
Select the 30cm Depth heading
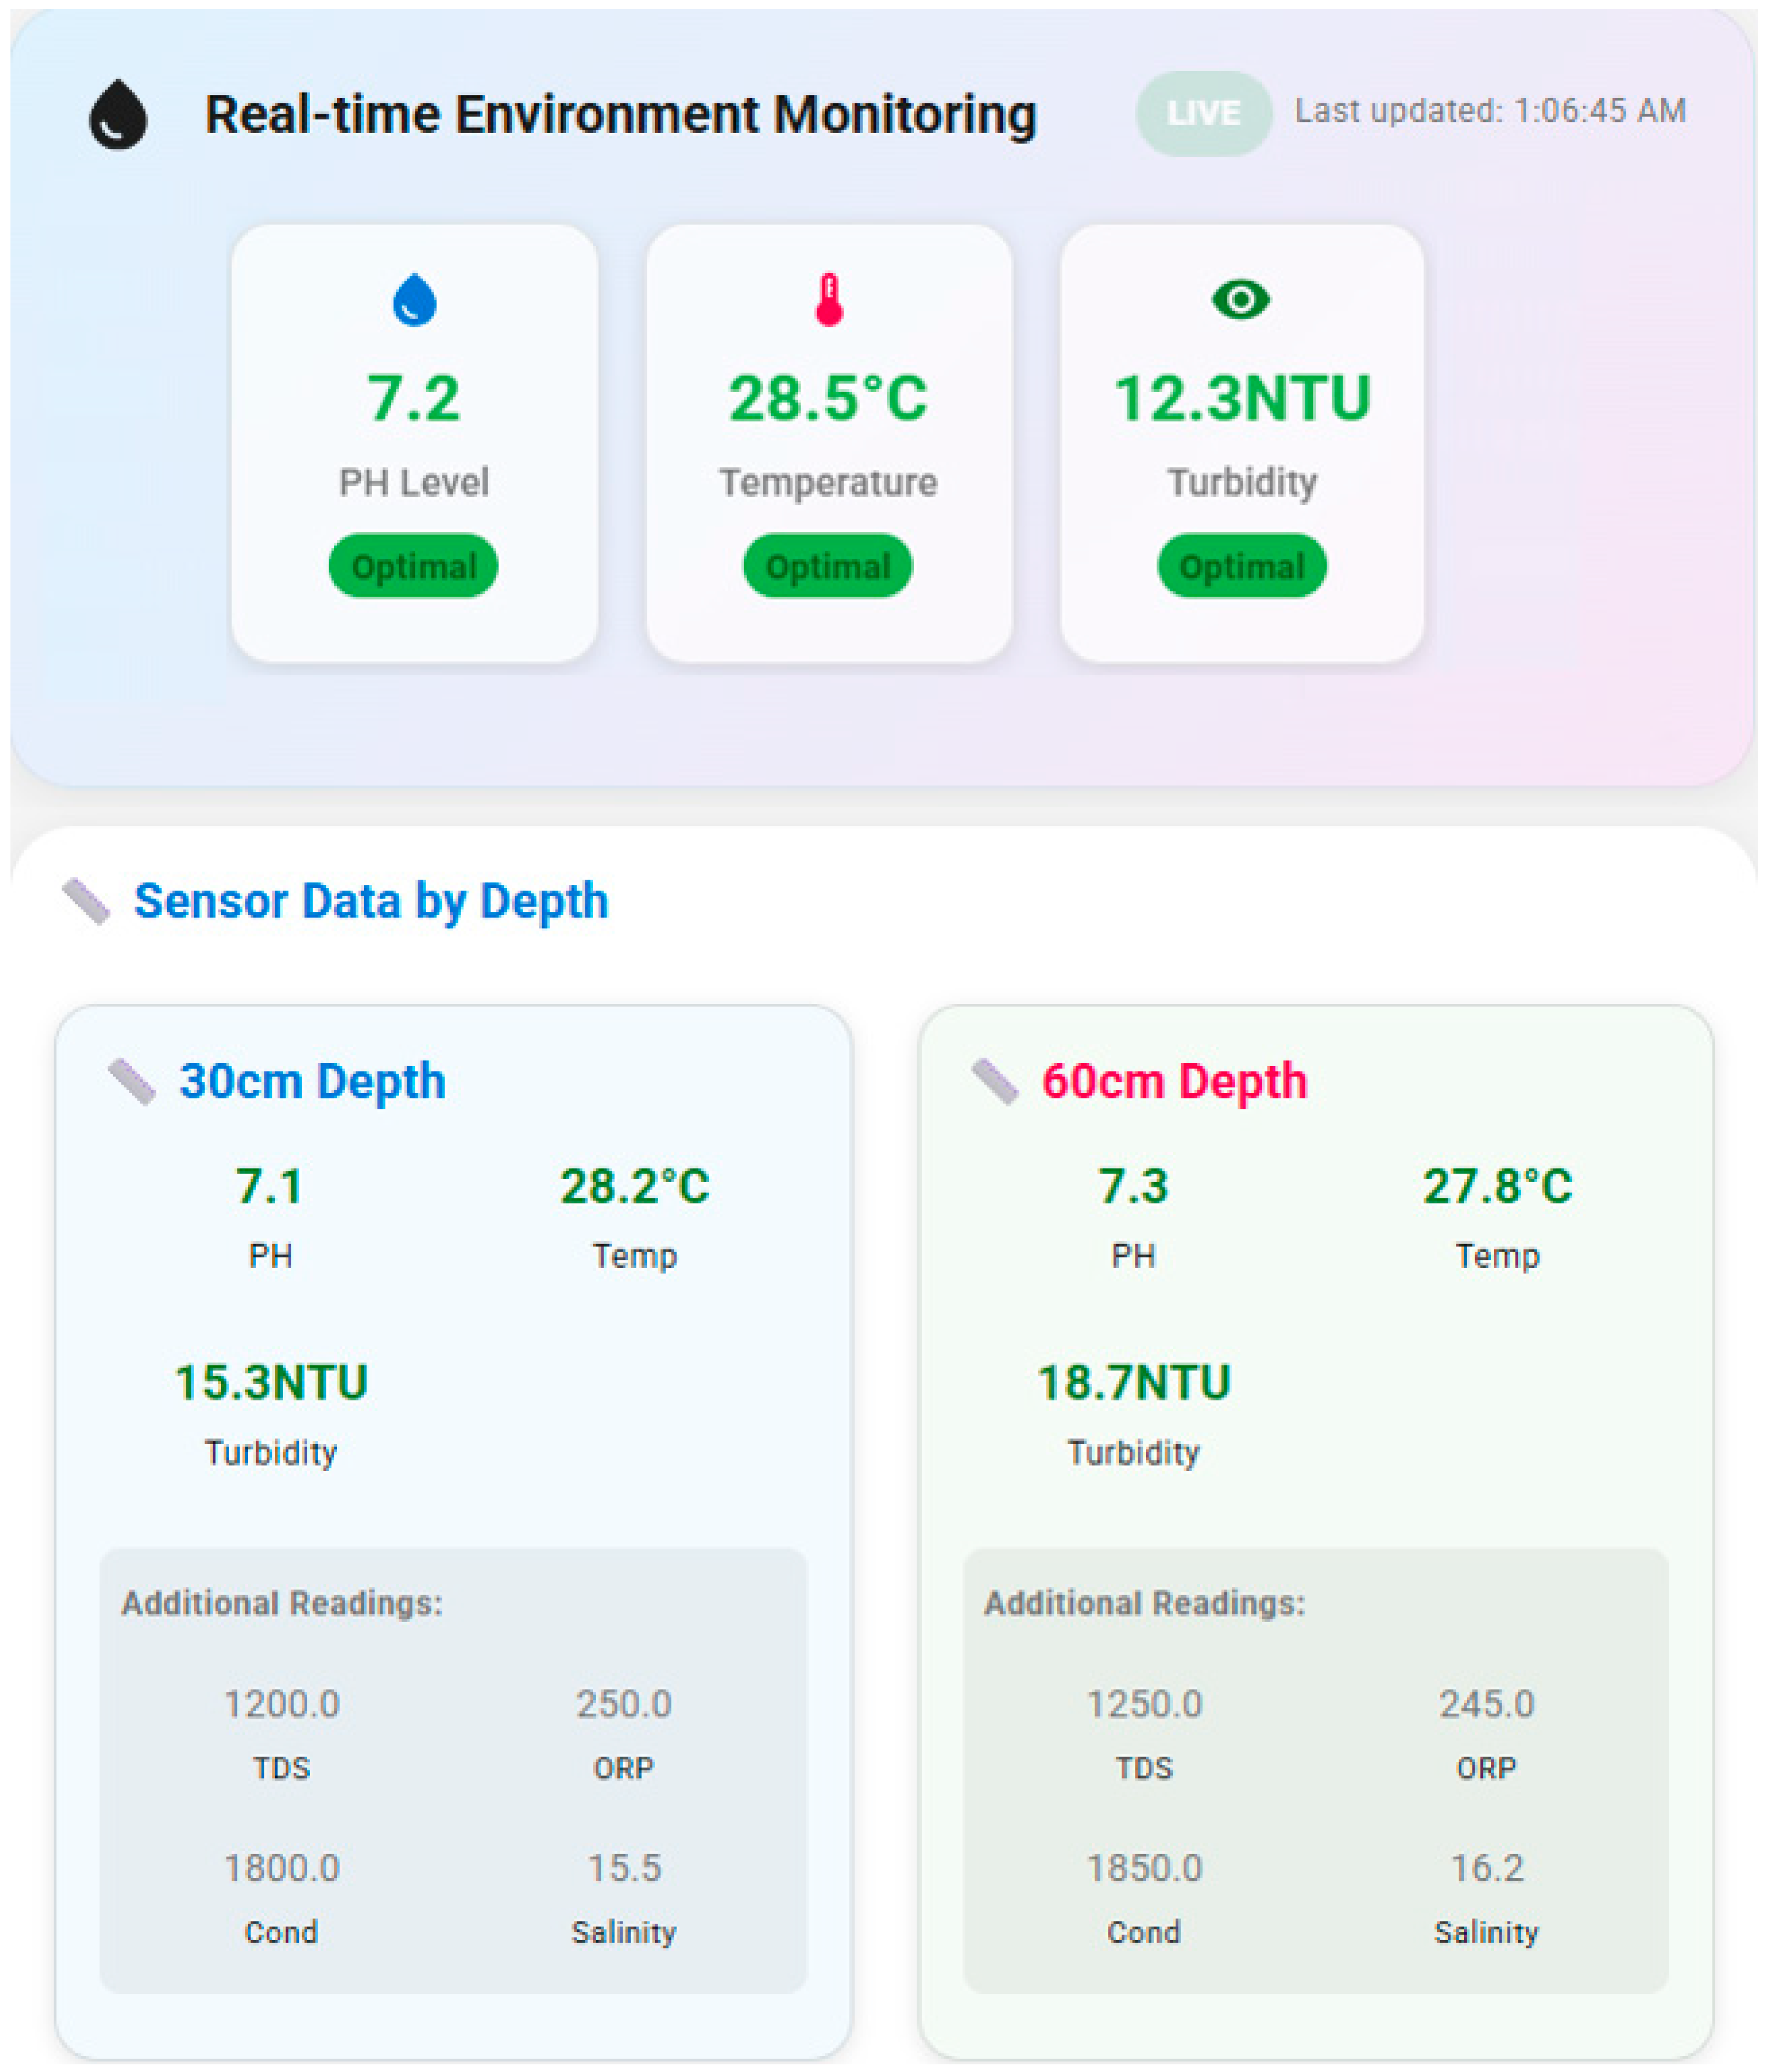tap(312, 1082)
